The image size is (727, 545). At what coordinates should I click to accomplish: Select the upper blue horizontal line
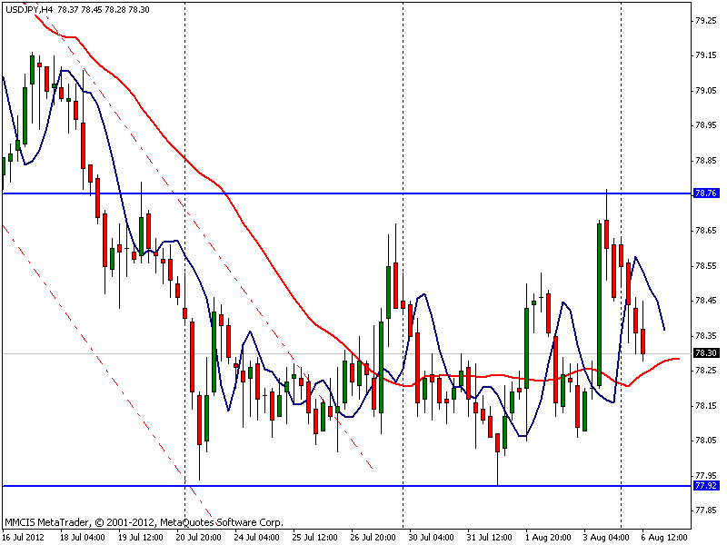pos(347,193)
